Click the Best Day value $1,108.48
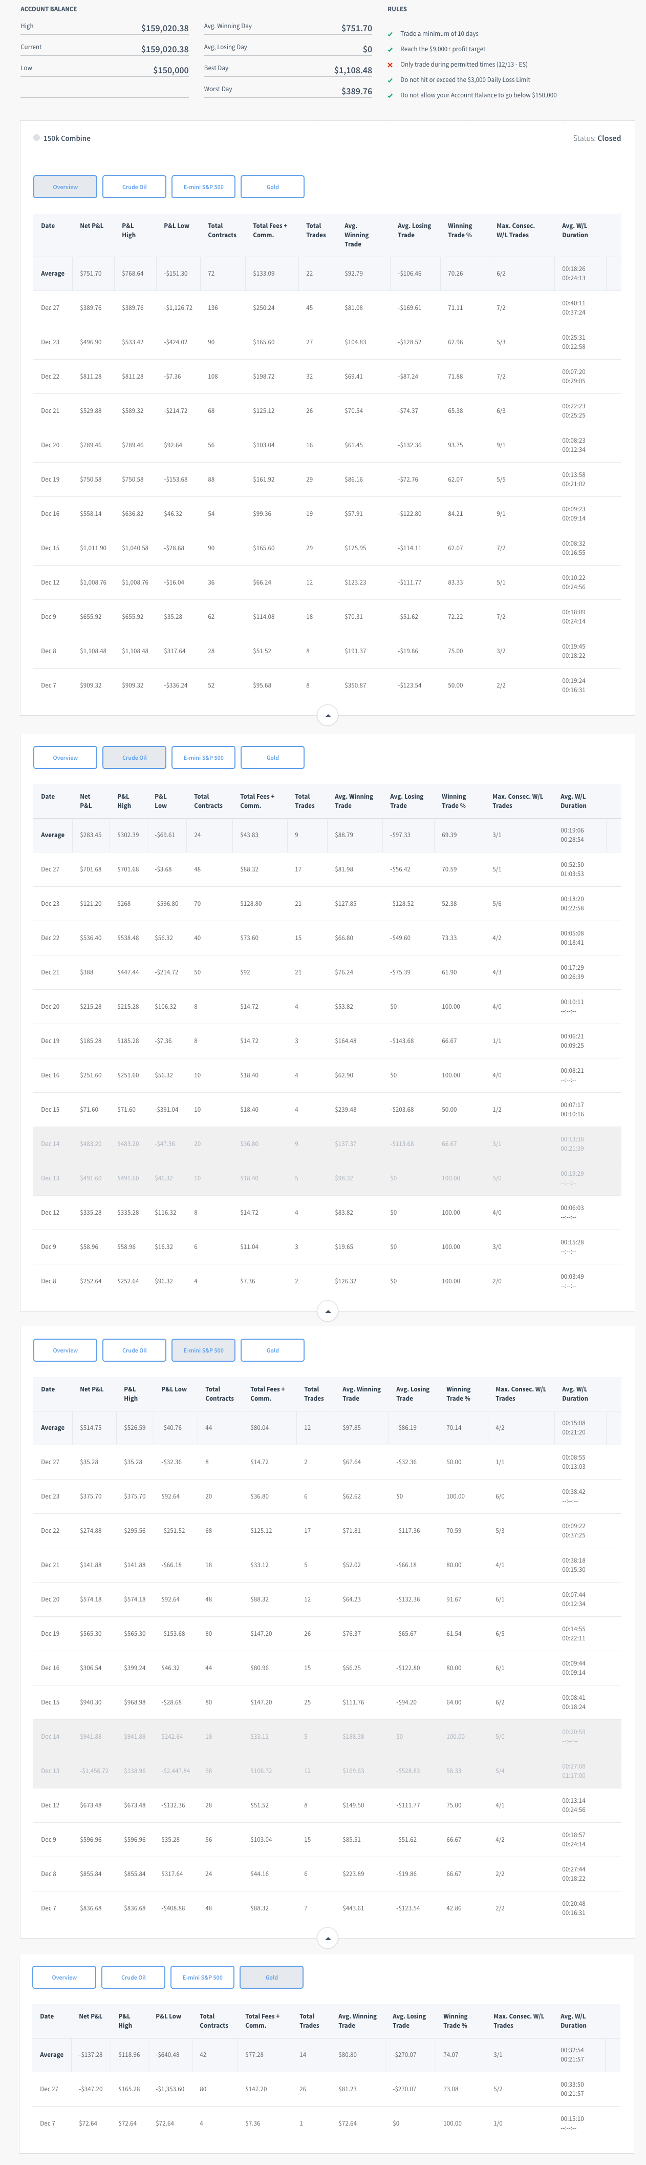The height and width of the screenshot is (2165, 646). 353,71
